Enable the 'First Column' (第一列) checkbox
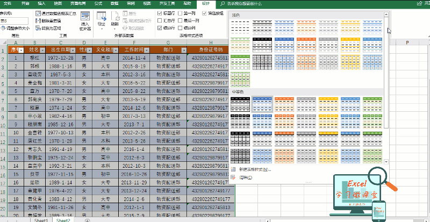 (180, 13)
